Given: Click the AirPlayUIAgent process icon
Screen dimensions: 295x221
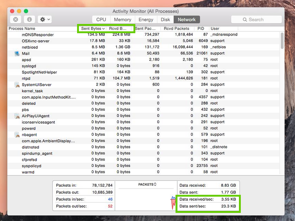Looking at the screenshot, I should coord(16,116).
